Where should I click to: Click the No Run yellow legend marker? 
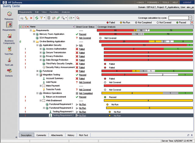121,23
